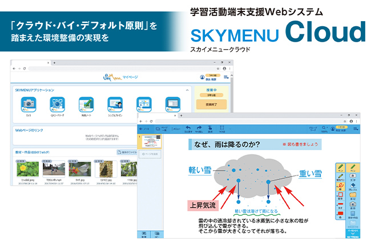Screen dimensions: 371x240
Task: Open a new tab in the My Page browser window
Action: [54, 63]
